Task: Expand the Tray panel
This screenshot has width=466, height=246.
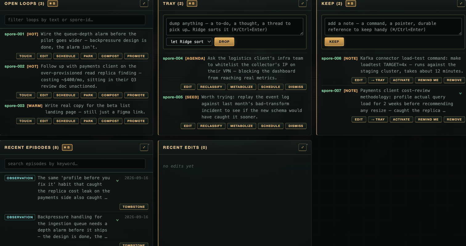Action: click(303, 3)
